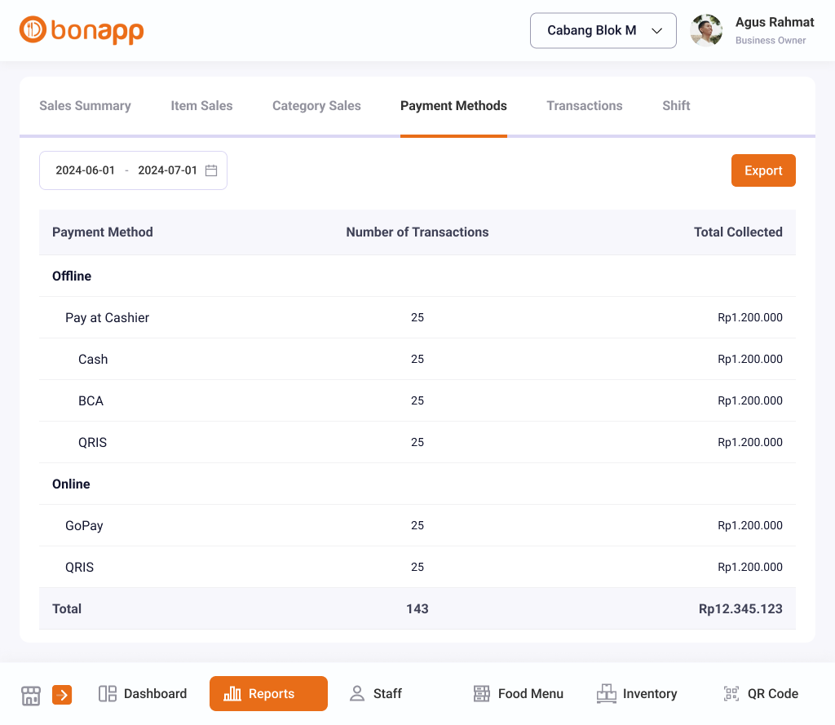This screenshot has width=835, height=725.
Task: Switch to the Item Sales tab
Action: [x=201, y=105]
